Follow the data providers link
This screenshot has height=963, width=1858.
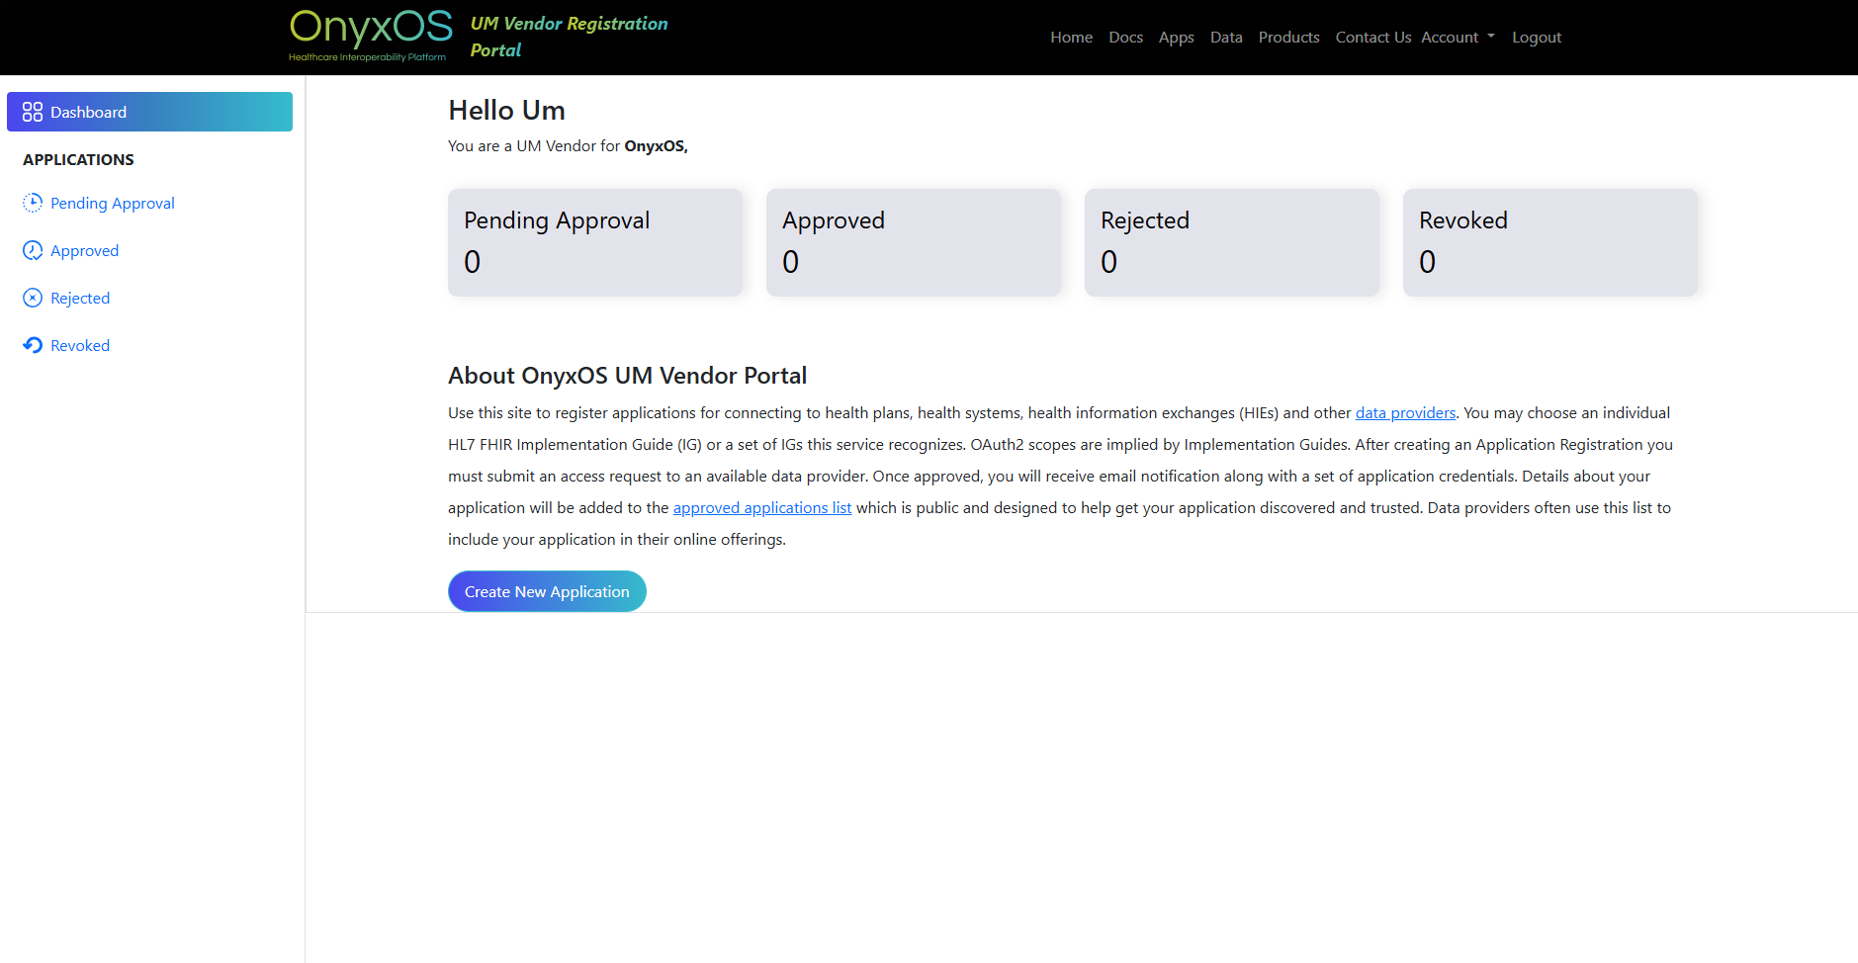point(1405,412)
